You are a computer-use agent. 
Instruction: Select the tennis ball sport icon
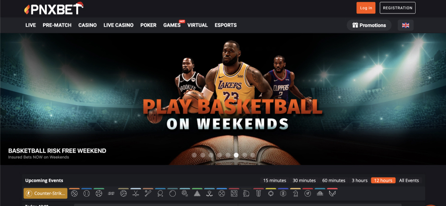point(86,193)
